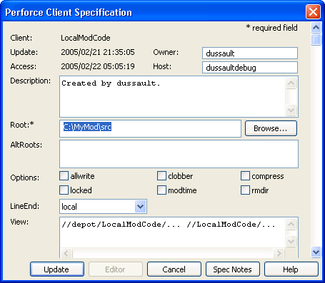Focus the Host input field
This screenshot has height=283, width=325.
[x=250, y=68]
